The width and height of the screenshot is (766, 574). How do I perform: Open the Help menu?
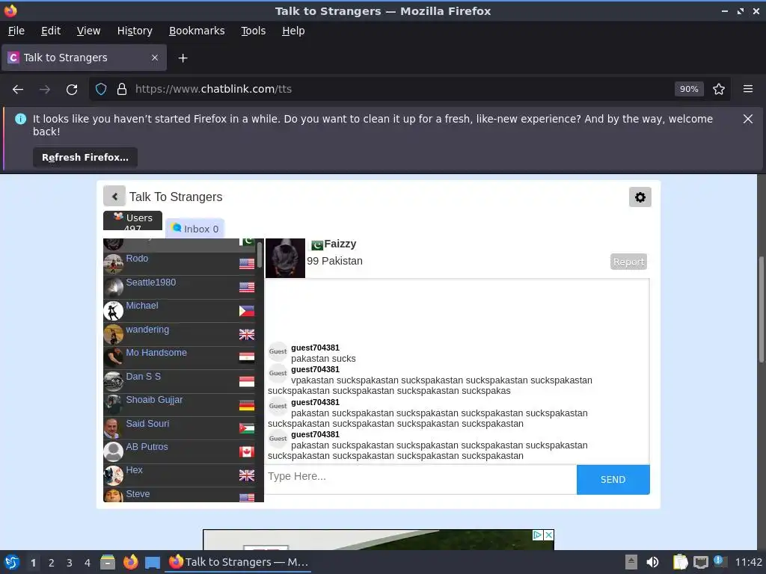[293, 31]
